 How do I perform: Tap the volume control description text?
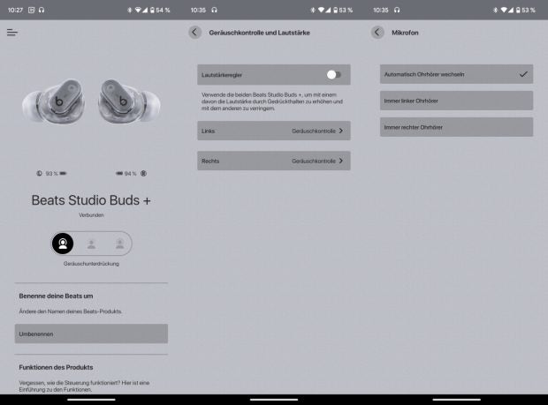pos(272,101)
